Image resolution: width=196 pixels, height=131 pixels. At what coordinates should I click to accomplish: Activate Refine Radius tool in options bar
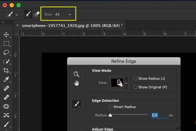[x=28, y=14]
